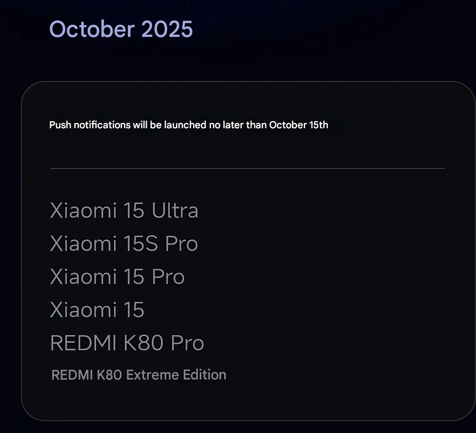Click the word "Ultra" in the device list
Image resolution: width=476 pixels, height=433 pixels.
pyautogui.click(x=175, y=211)
